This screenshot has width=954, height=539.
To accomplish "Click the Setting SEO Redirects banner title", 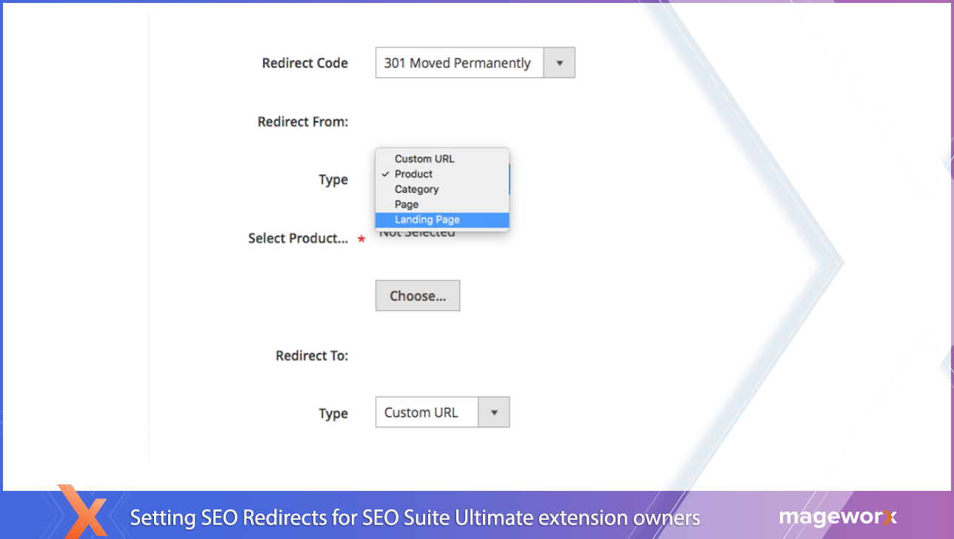I will (415, 517).
